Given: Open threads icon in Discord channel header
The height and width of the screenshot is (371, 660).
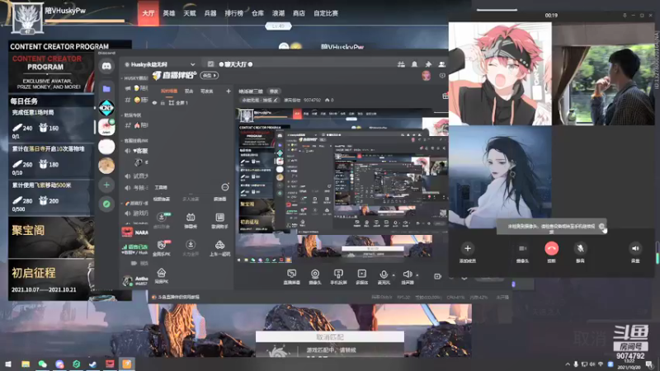Looking at the screenshot, I should coord(401,64).
